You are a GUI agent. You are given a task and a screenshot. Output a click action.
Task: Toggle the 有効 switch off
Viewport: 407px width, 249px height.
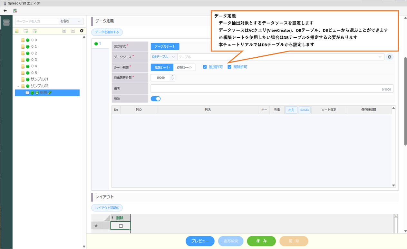[156, 99]
